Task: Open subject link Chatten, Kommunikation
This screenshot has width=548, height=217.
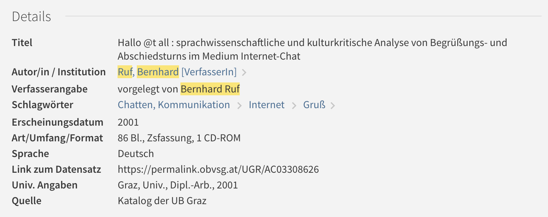Action: [x=174, y=105]
